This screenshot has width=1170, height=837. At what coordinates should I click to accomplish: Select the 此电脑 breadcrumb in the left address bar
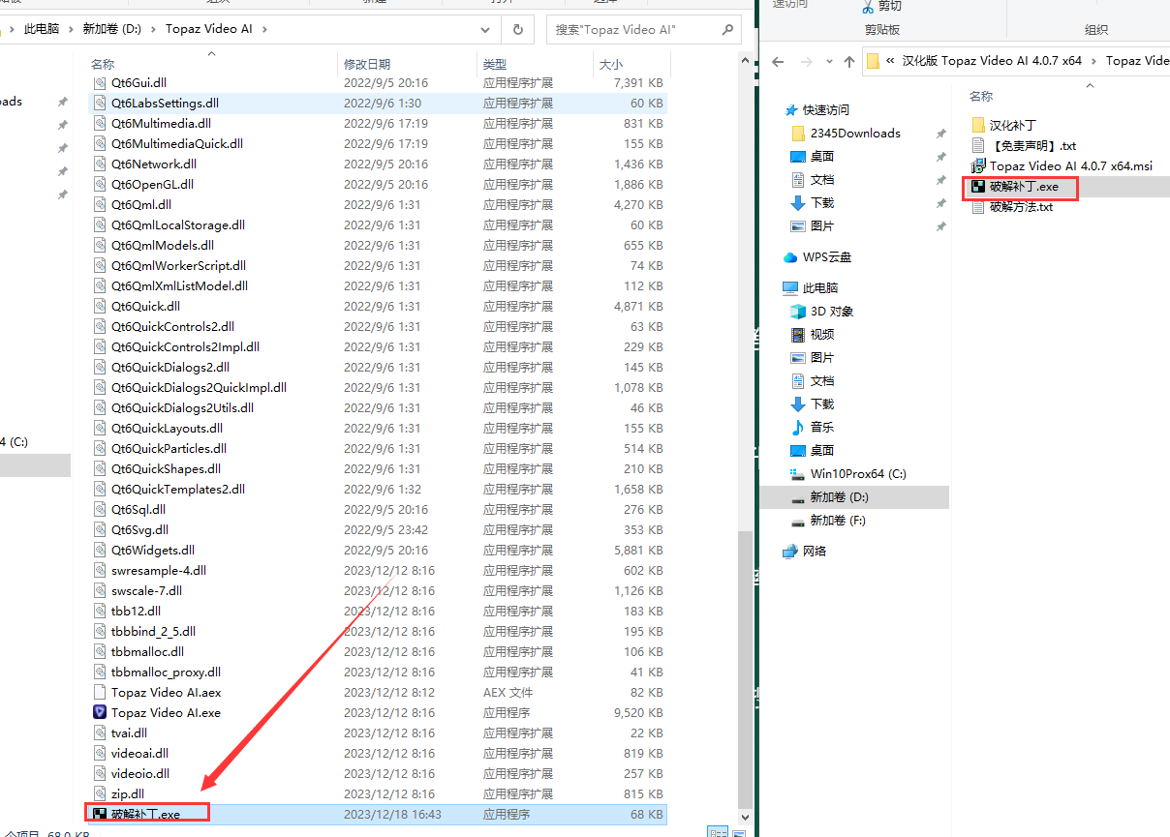42,29
